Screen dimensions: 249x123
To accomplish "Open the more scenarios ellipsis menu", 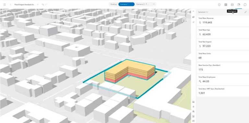I will coord(154,4).
